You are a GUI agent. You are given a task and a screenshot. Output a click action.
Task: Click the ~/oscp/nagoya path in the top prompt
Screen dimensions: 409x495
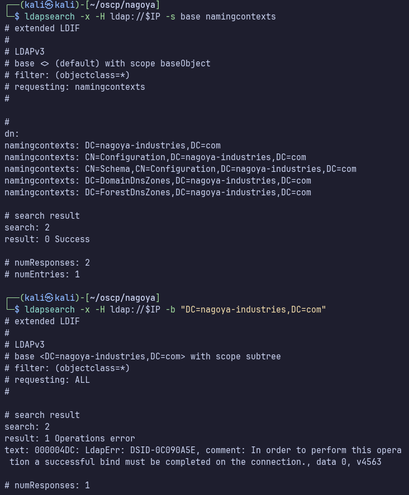(125, 5)
